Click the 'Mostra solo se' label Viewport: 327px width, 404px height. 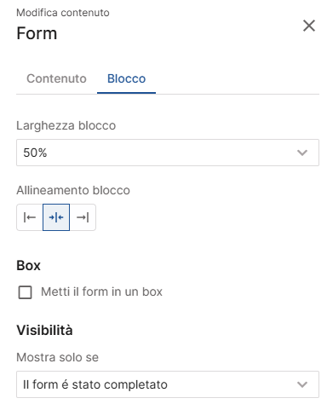point(58,357)
